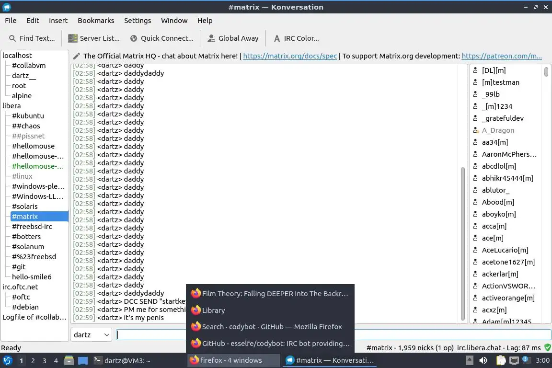The height and width of the screenshot is (368, 552).
Task: Click the show desktop icon in taskbar
Action: tap(83, 361)
